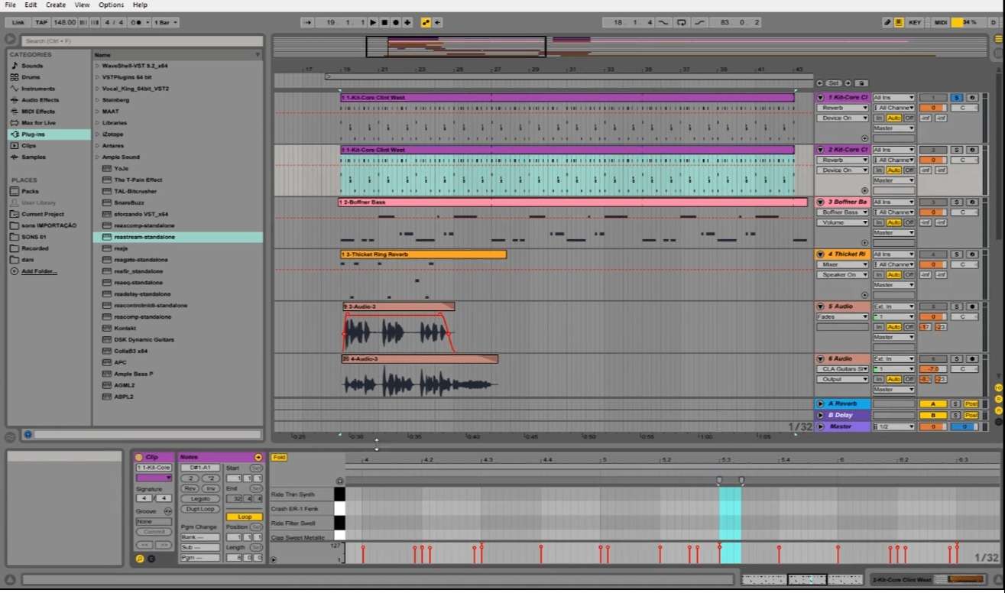
Task: Open the View menu
Action: tap(82, 5)
